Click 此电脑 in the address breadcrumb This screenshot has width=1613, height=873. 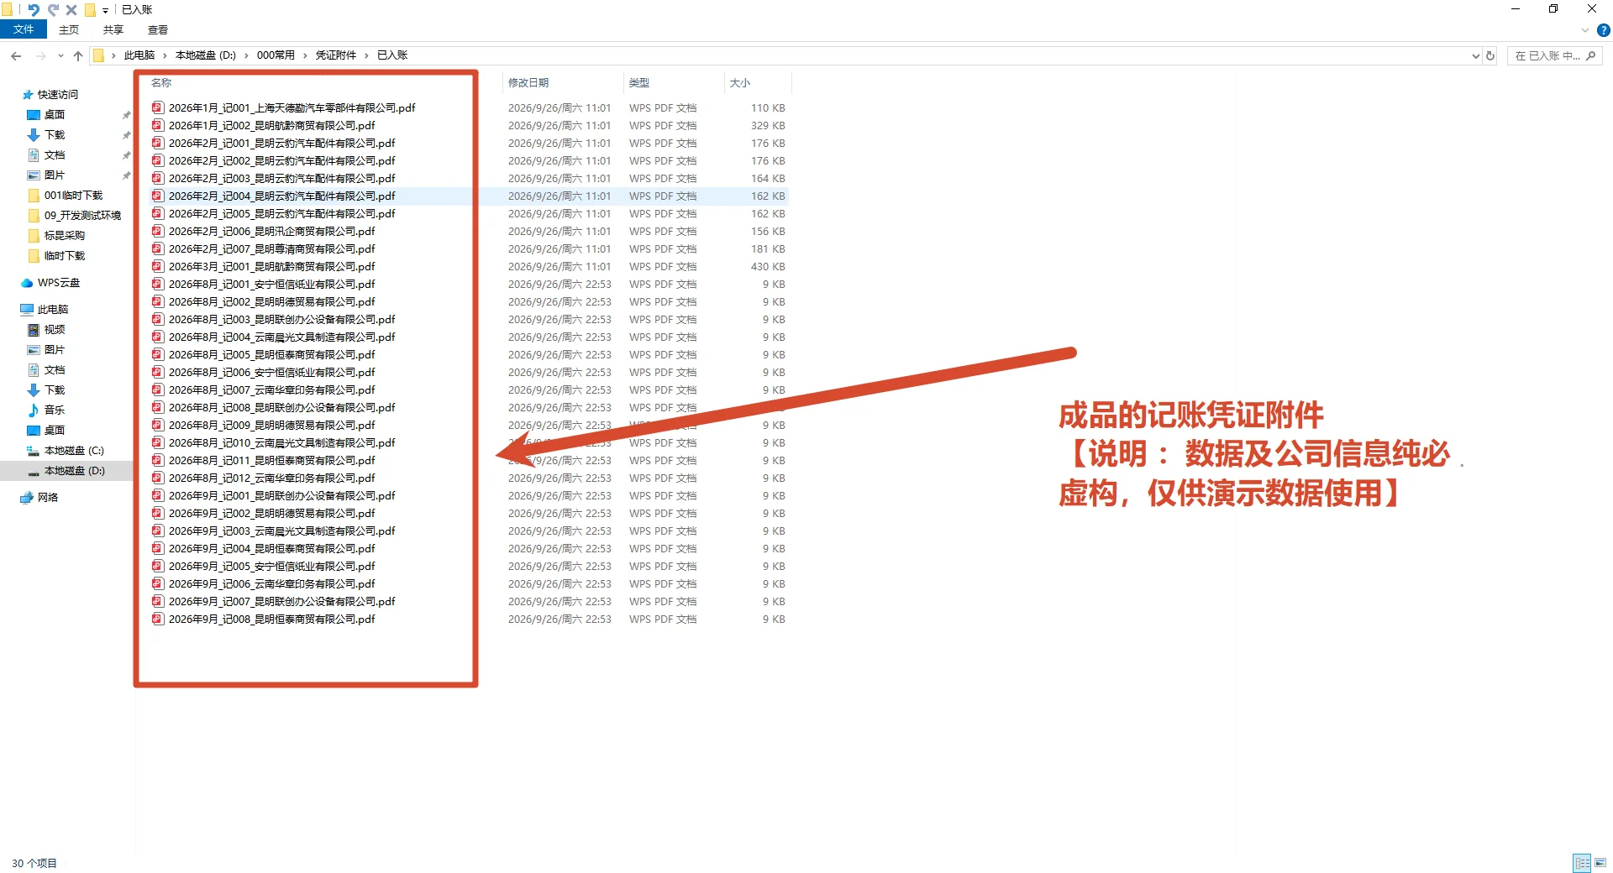(139, 55)
